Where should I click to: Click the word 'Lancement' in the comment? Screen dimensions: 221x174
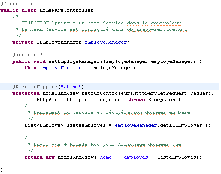click(x=47, y=112)
